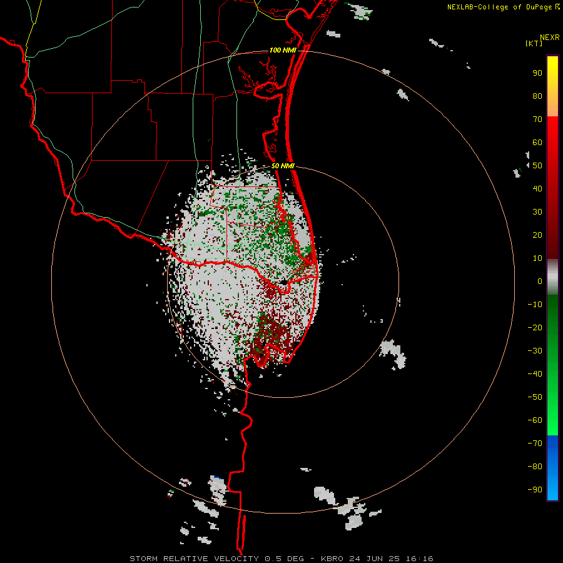Image resolution: width=563 pixels, height=563 pixels.
Task: Pick the blue bottom segment of velocity scale
Action: point(552,468)
